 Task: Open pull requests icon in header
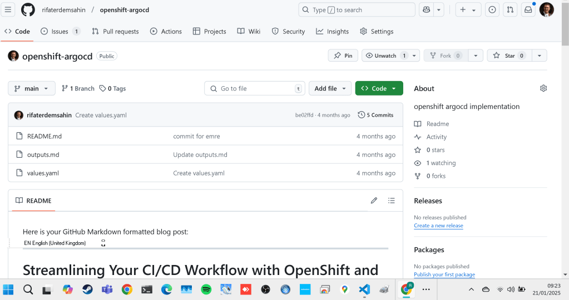510,10
